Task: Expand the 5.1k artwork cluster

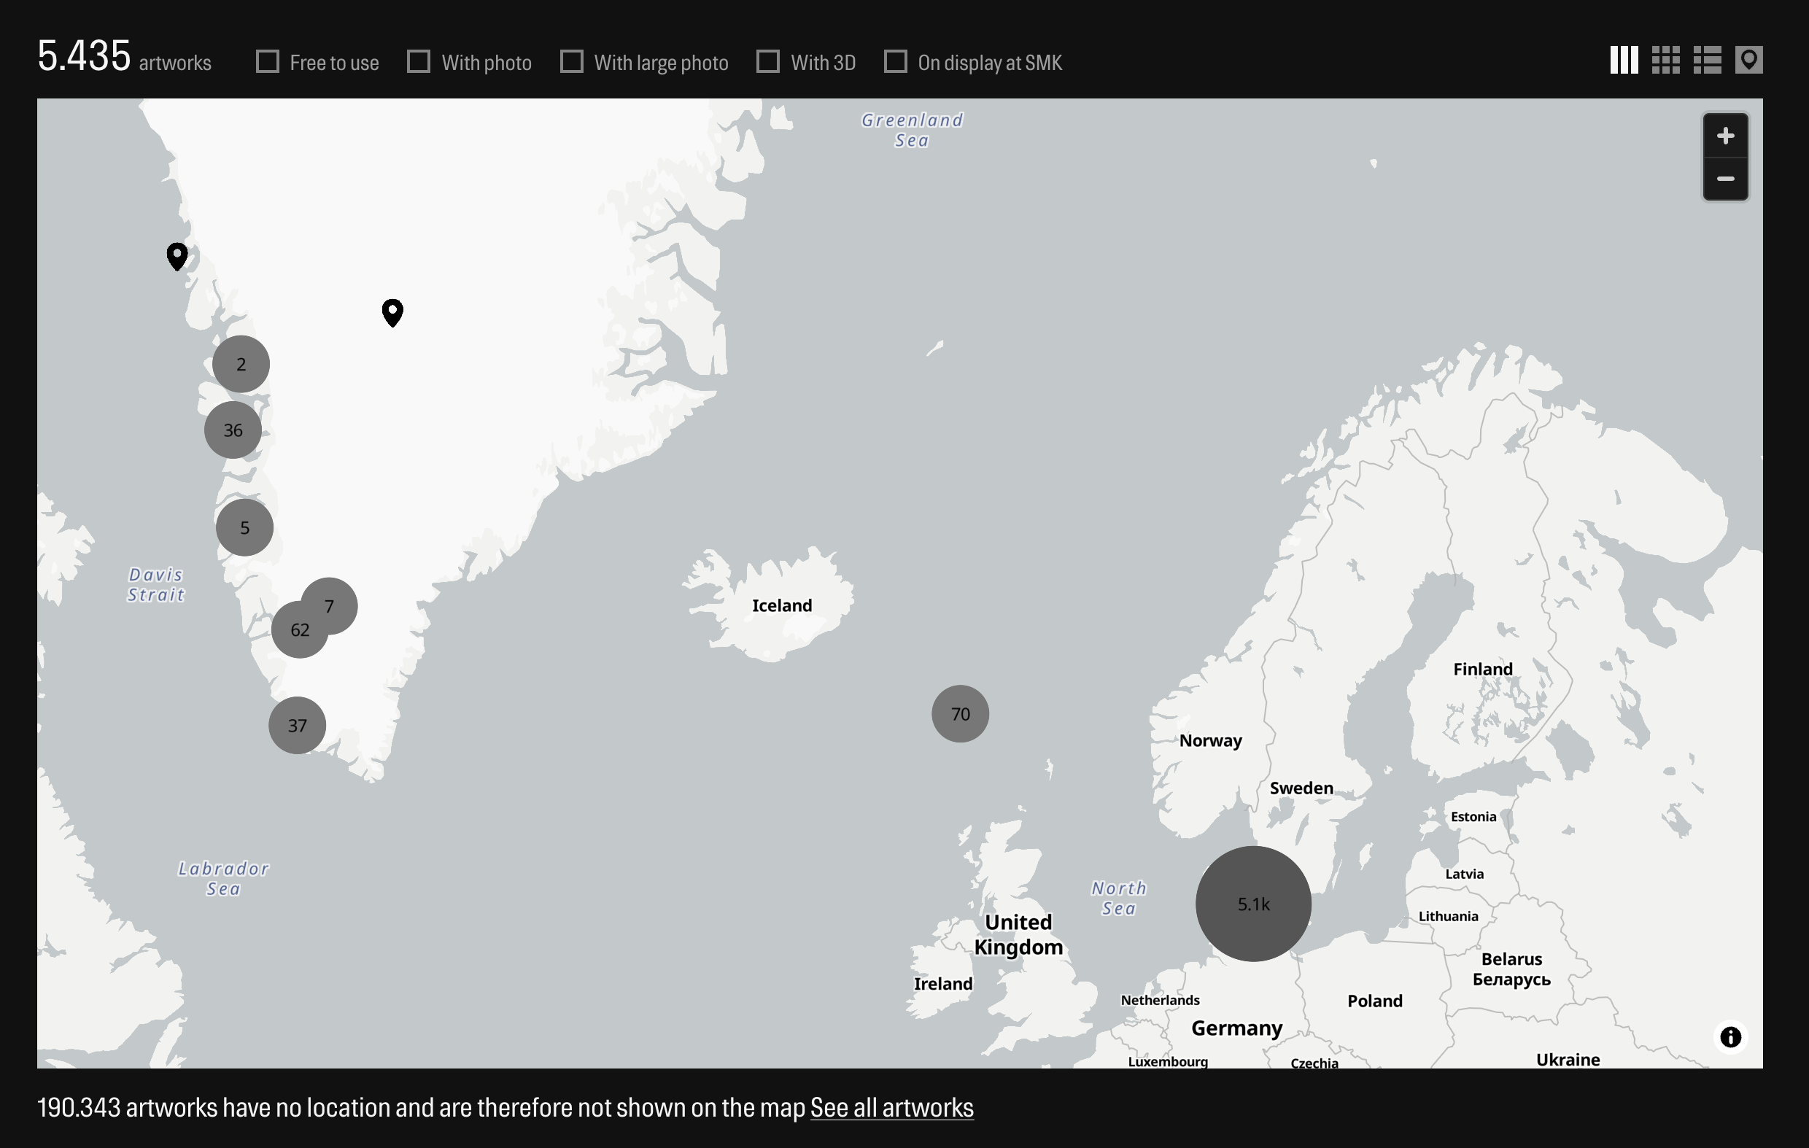Action: pyautogui.click(x=1253, y=904)
